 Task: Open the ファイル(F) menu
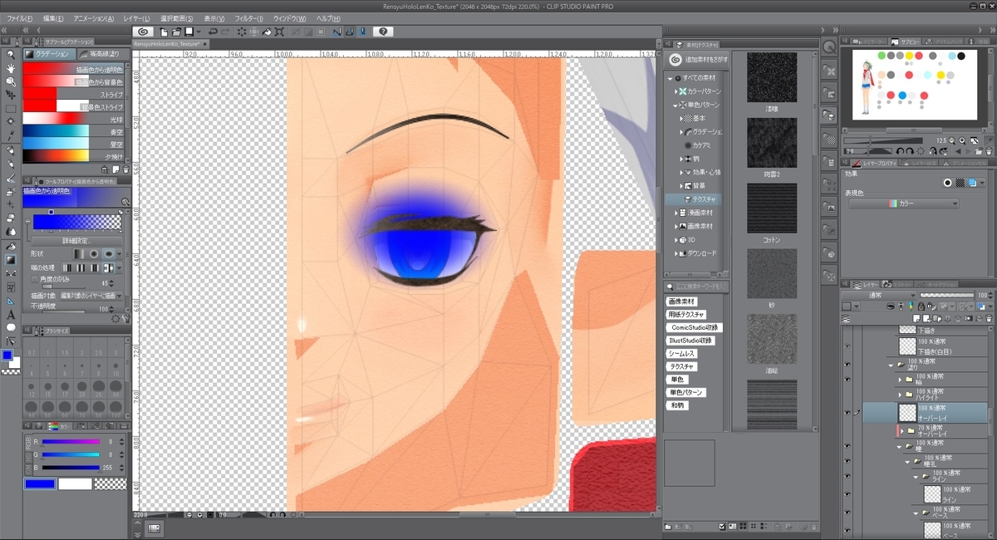pos(20,17)
